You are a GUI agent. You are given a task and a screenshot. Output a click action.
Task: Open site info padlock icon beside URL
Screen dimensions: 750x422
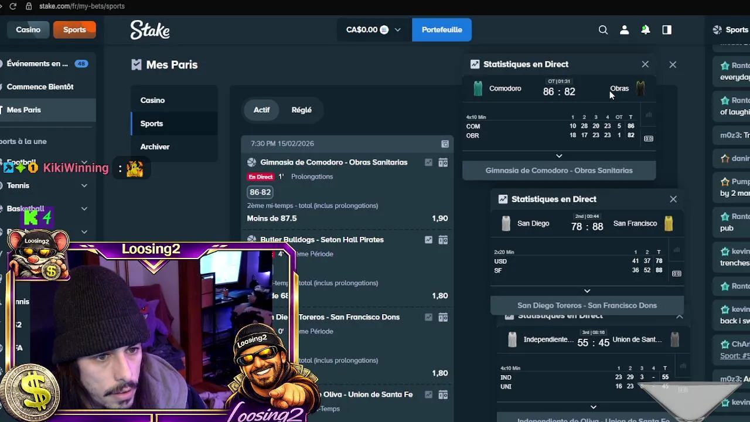tap(28, 6)
